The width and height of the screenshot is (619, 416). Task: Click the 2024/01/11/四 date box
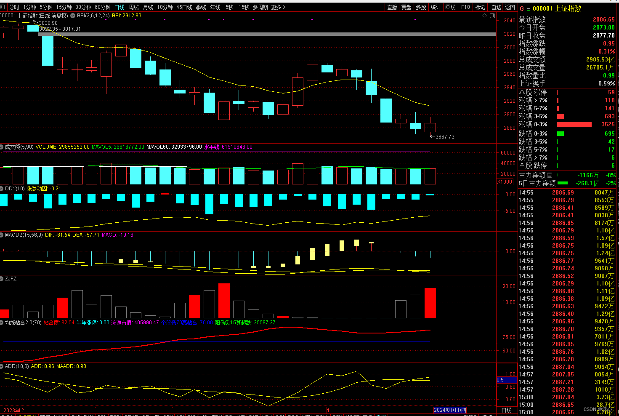pyautogui.click(x=450, y=410)
